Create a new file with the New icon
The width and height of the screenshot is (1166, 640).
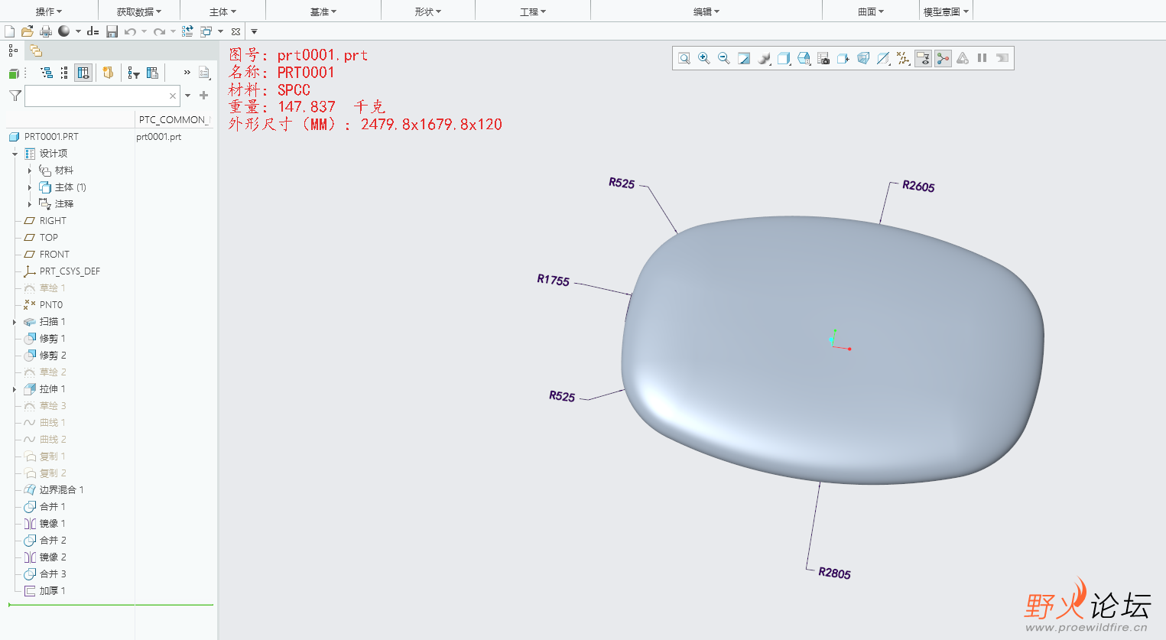click(x=10, y=31)
